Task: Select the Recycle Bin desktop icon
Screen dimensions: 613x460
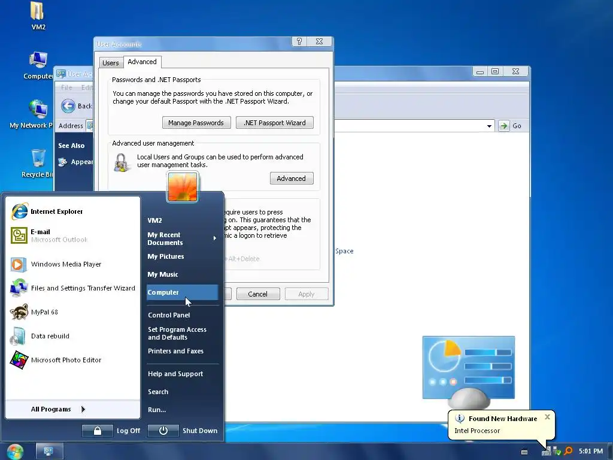Action: (x=38, y=164)
